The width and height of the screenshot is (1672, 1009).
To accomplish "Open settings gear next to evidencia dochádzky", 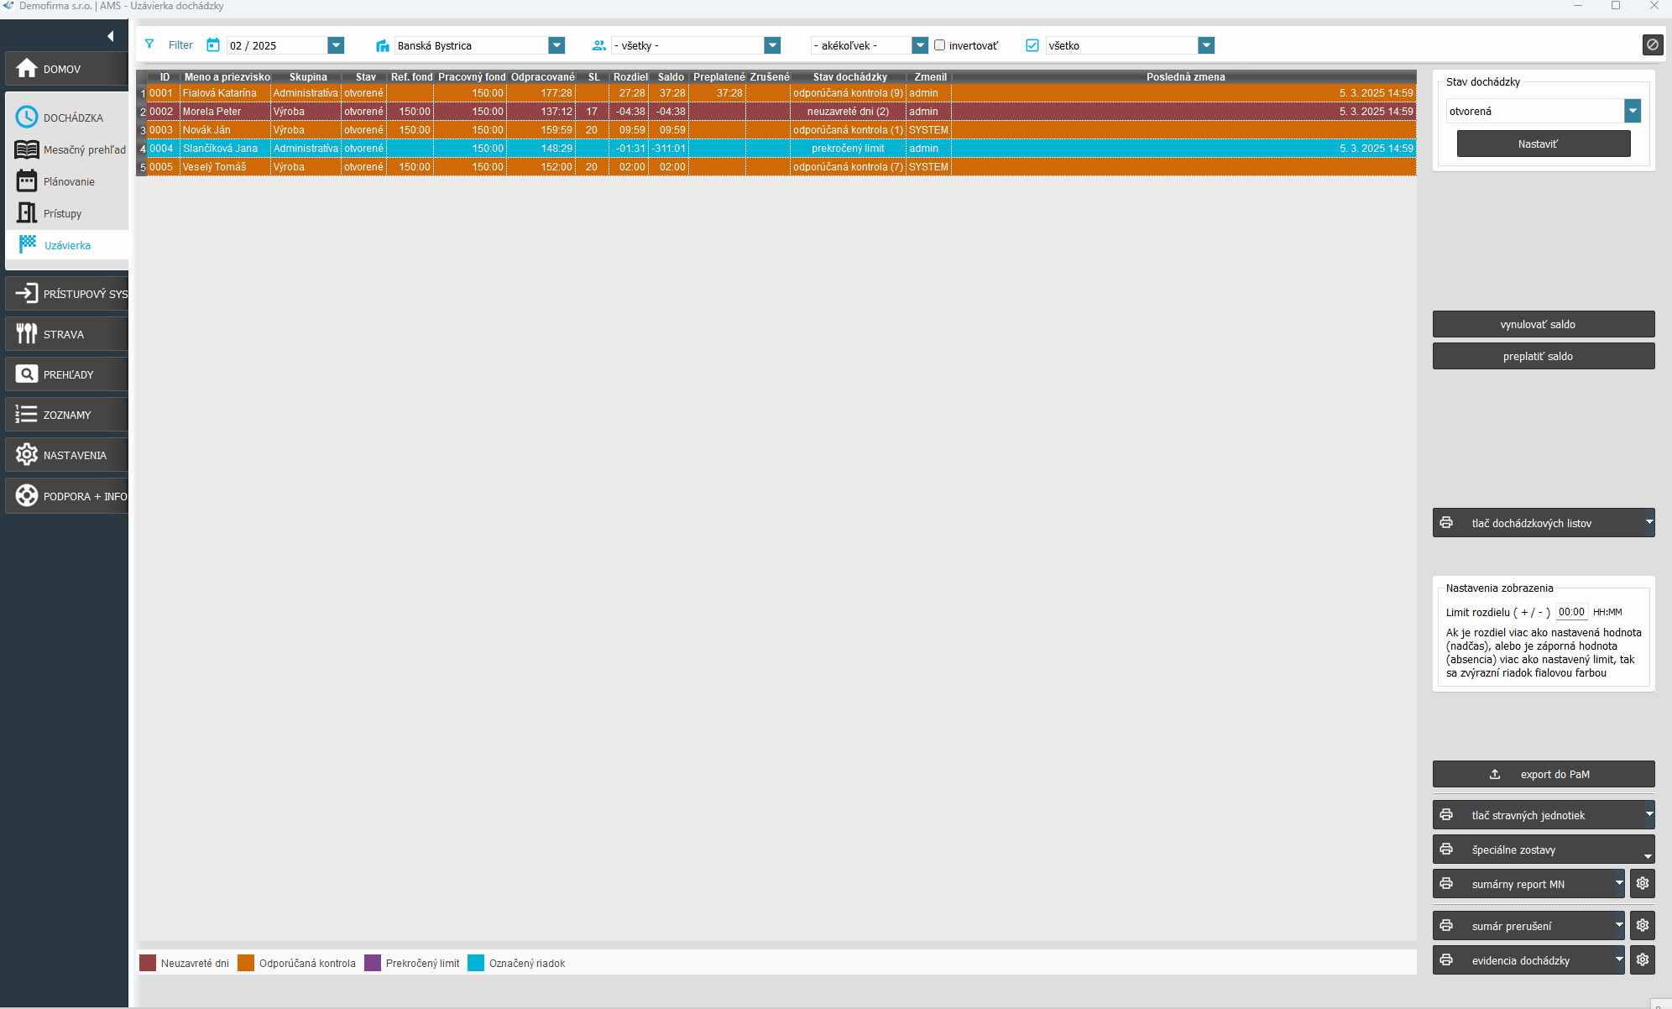I will (x=1642, y=959).
